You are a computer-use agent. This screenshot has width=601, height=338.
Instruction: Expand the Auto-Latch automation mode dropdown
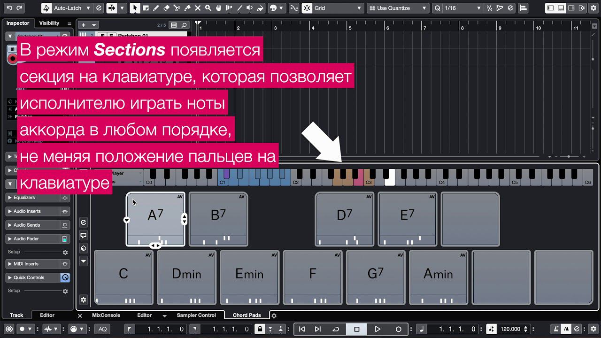point(71,8)
